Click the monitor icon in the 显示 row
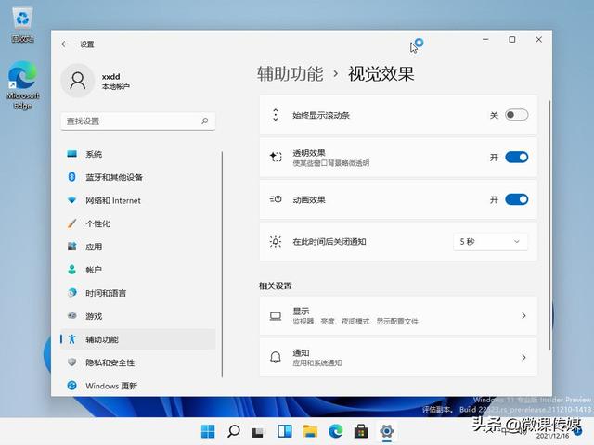The width and height of the screenshot is (594, 445). point(276,316)
